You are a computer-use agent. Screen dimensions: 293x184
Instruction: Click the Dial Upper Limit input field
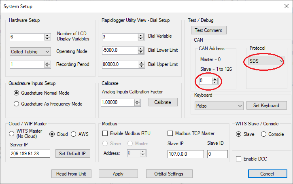tap(120, 65)
